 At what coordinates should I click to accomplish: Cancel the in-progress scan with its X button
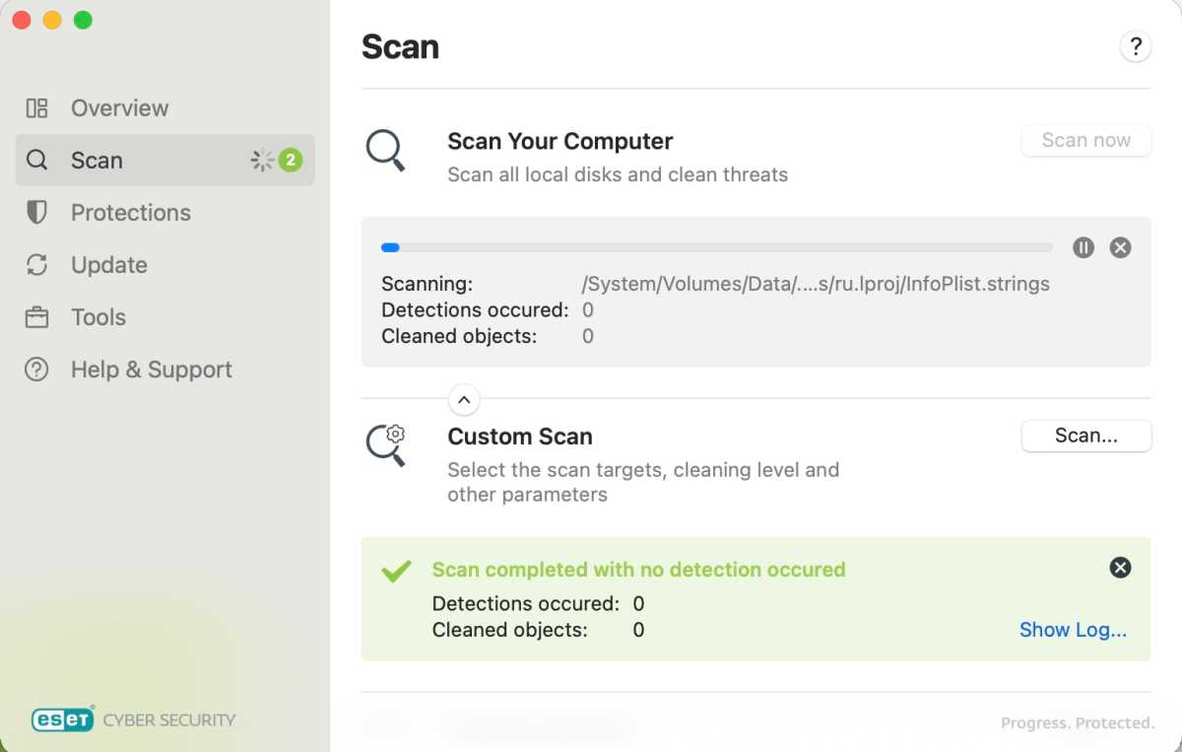pyautogui.click(x=1120, y=247)
